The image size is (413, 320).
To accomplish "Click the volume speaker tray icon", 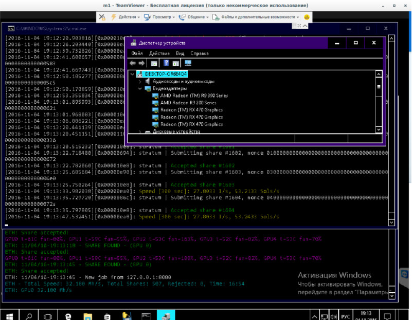I will (333, 316).
